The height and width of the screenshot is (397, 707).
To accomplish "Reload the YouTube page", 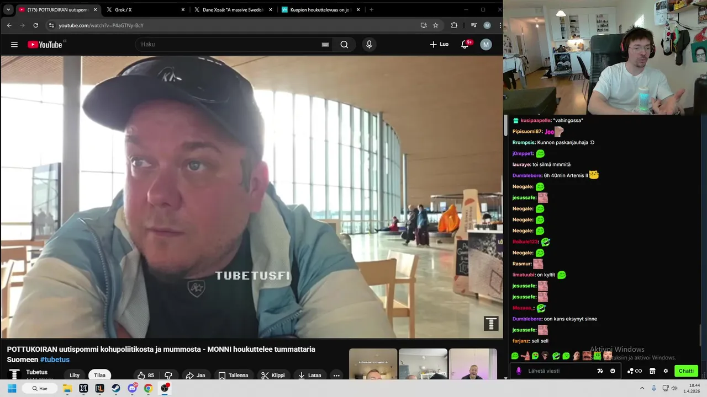I will pyautogui.click(x=36, y=25).
